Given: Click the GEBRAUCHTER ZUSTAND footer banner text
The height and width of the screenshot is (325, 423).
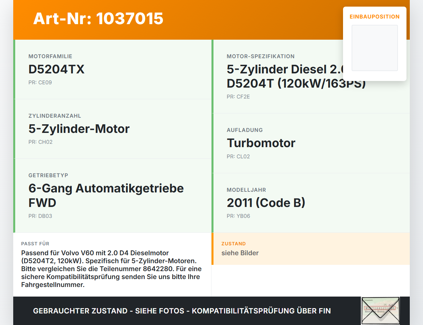Looking at the screenshot, I should point(182,311).
